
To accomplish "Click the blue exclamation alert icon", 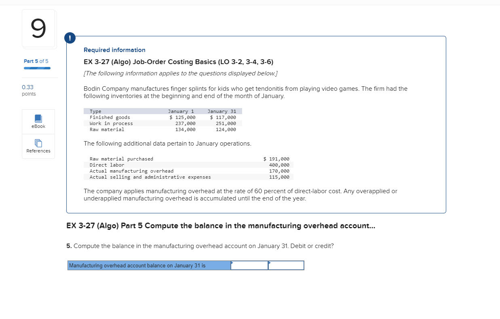I will (70, 38).
